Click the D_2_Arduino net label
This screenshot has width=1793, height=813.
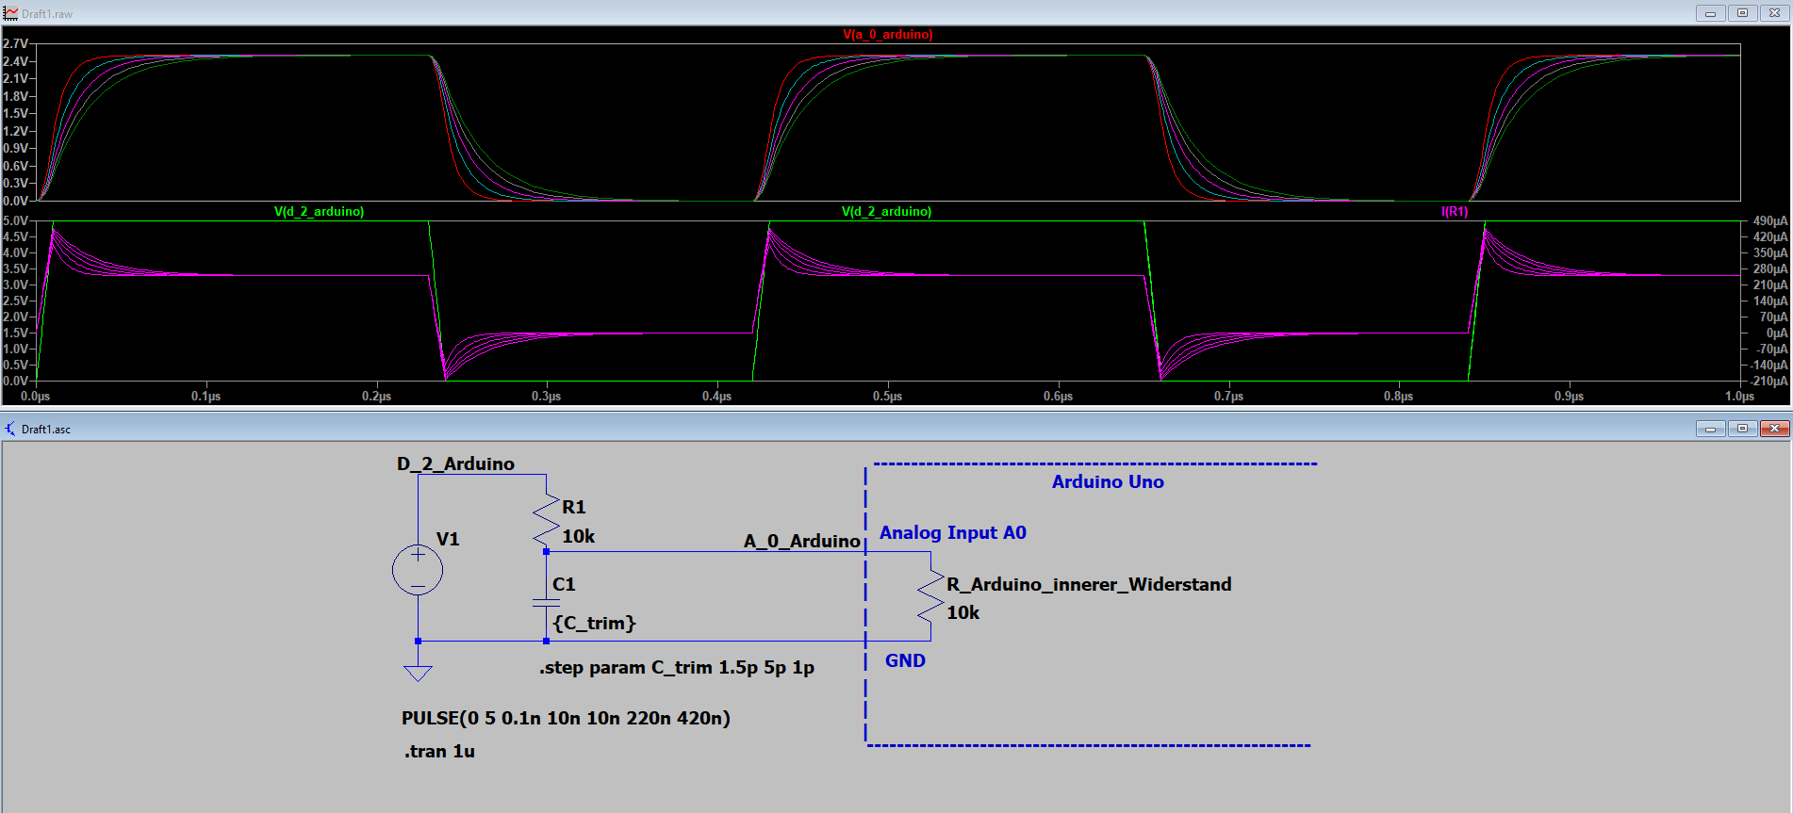click(x=455, y=463)
